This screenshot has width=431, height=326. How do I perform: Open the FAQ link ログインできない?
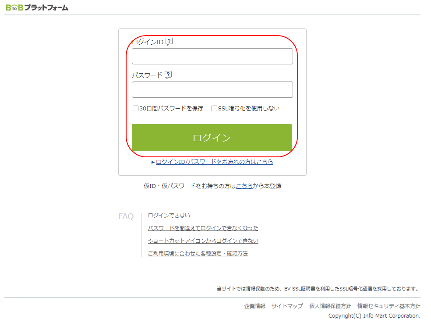[x=169, y=216]
